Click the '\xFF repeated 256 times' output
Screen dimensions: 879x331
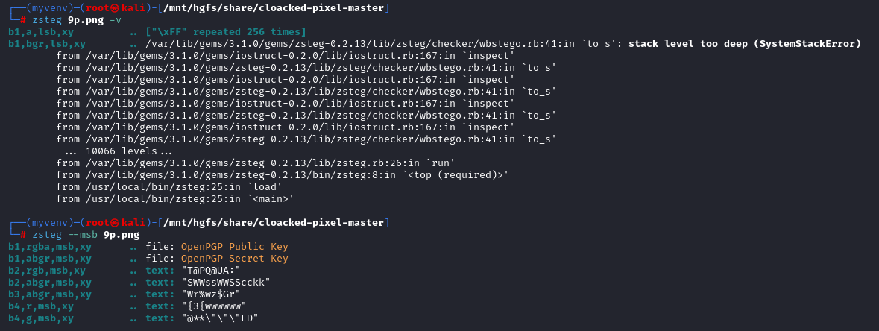tap(226, 32)
